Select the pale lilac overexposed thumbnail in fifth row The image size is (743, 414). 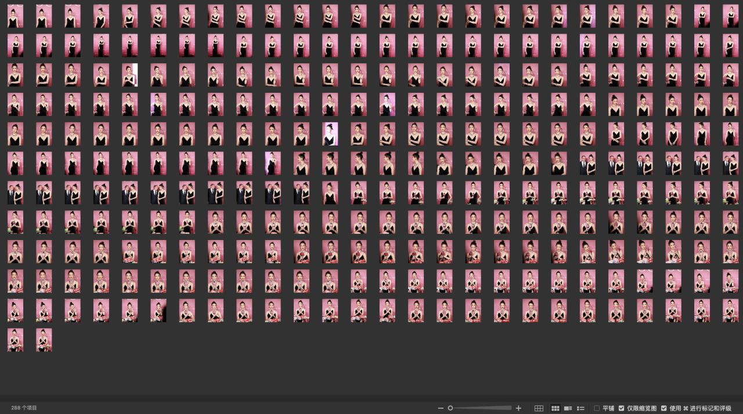(x=330, y=134)
